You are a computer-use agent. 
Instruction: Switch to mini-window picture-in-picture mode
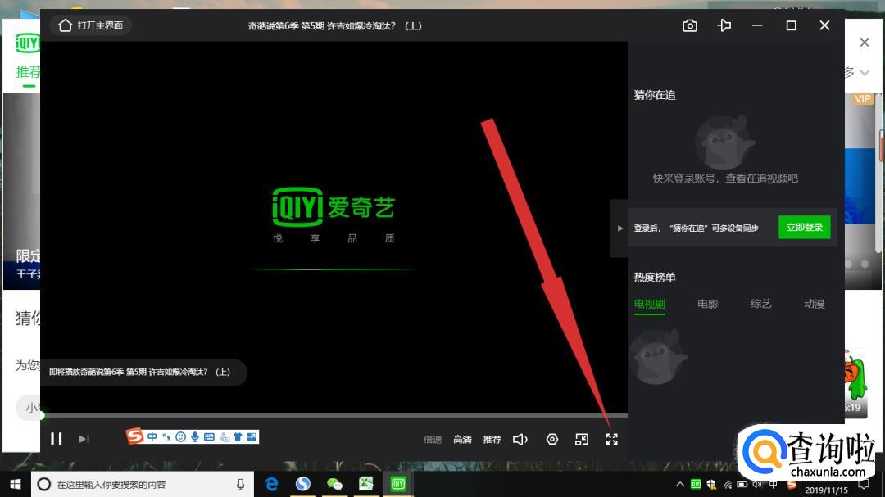coord(581,439)
